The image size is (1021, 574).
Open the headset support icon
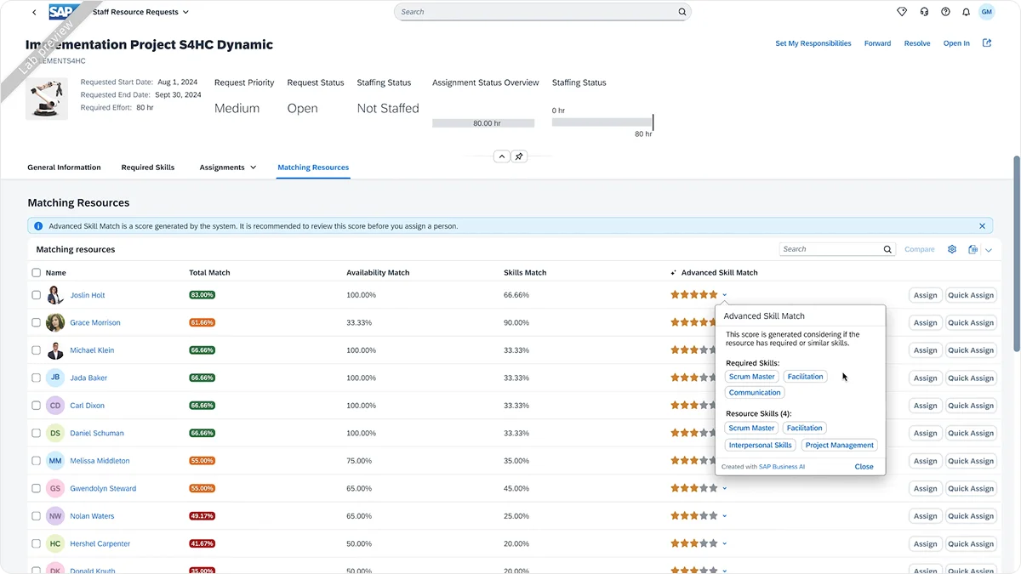924,12
